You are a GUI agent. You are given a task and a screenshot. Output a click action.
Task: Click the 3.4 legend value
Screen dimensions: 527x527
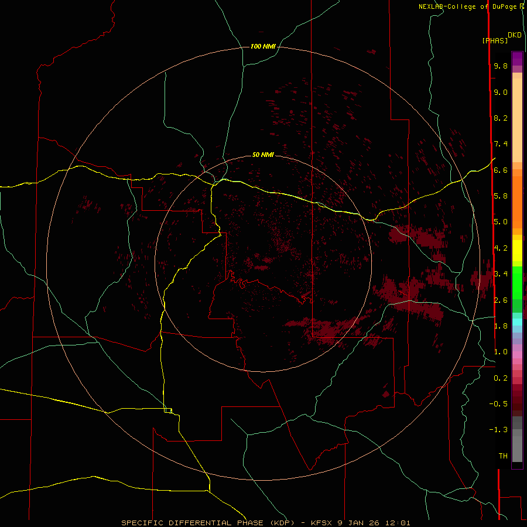click(x=501, y=274)
